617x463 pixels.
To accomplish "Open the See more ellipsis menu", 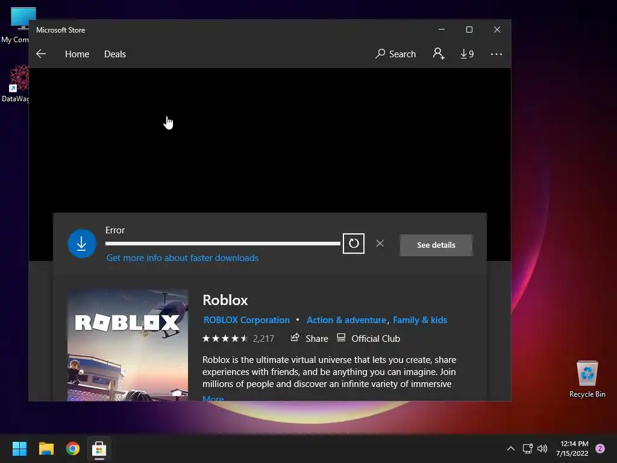I will tap(496, 54).
